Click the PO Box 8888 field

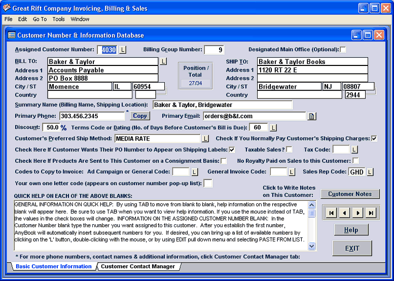coord(103,78)
